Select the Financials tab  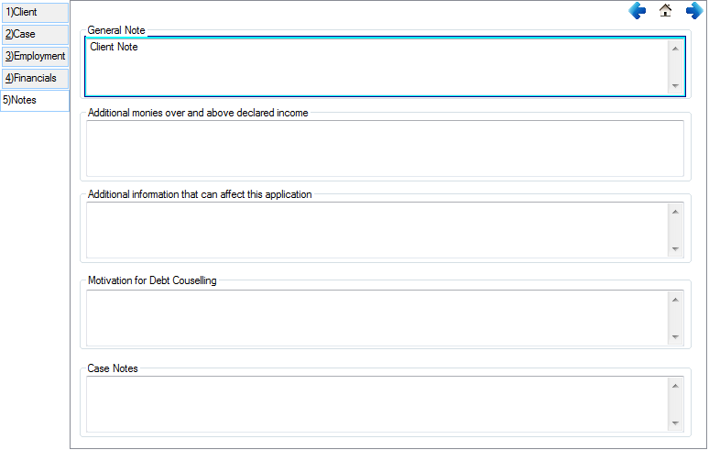coord(35,79)
